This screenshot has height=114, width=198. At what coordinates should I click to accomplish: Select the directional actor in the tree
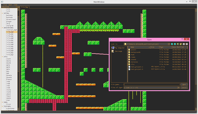click(x=11, y=19)
